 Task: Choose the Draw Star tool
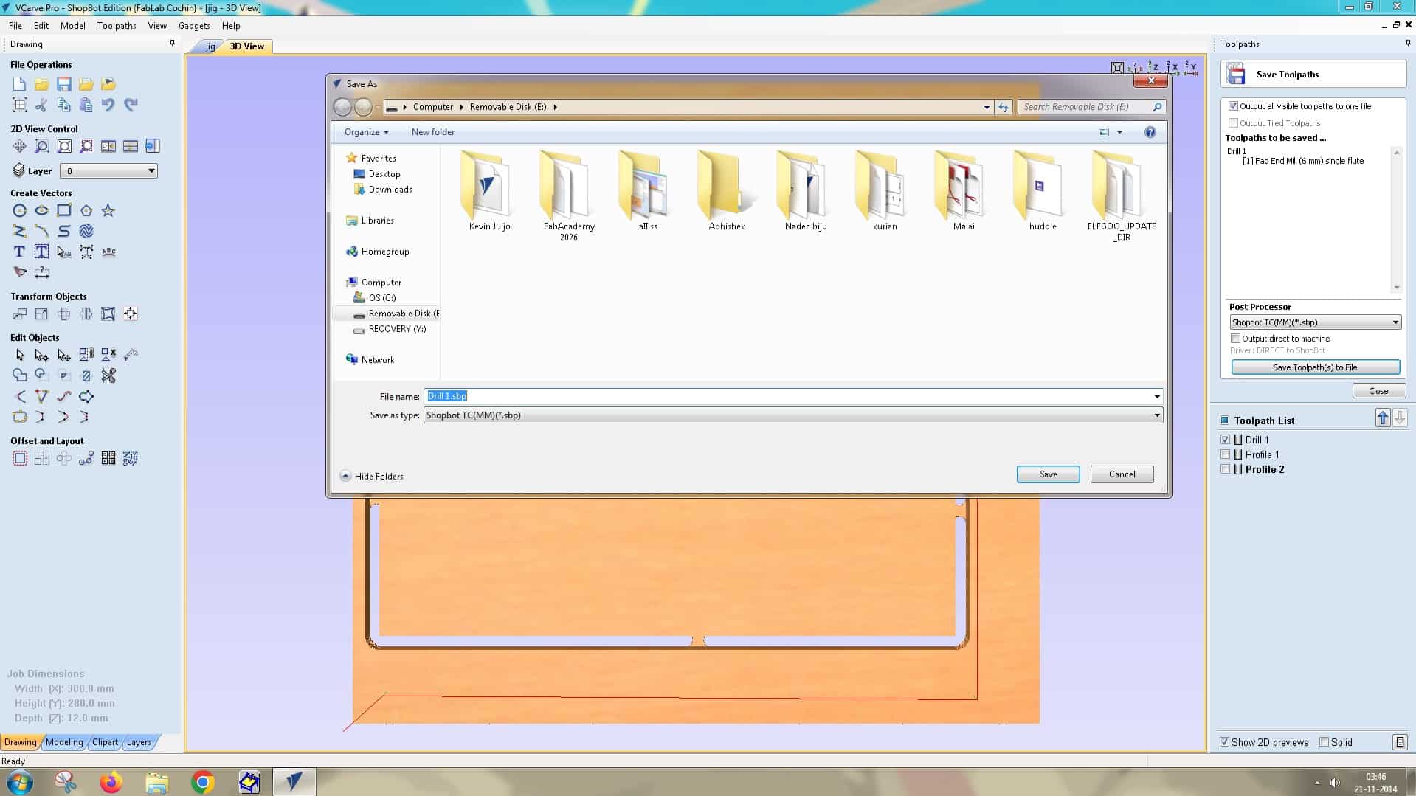click(x=108, y=211)
